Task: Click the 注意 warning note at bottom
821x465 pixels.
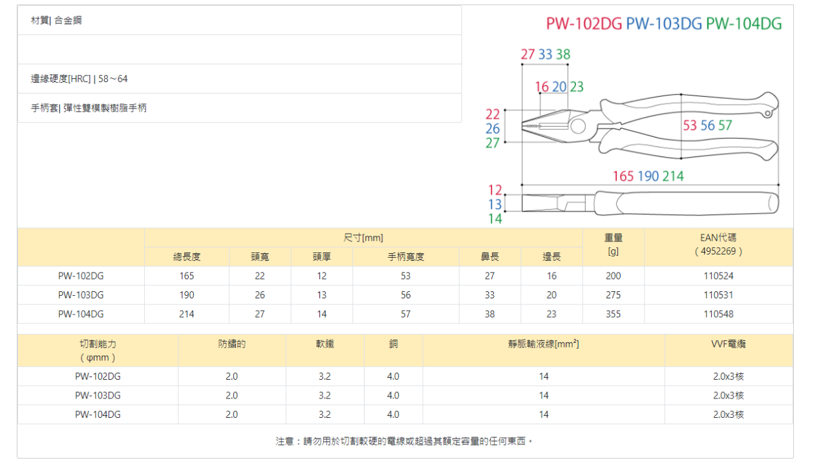Action: 405,441
